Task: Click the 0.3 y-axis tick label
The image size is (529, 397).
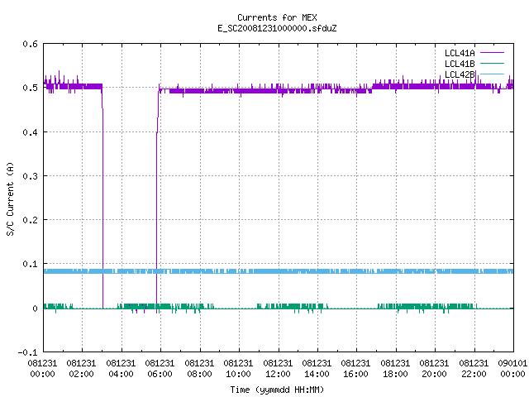Action: click(30, 176)
